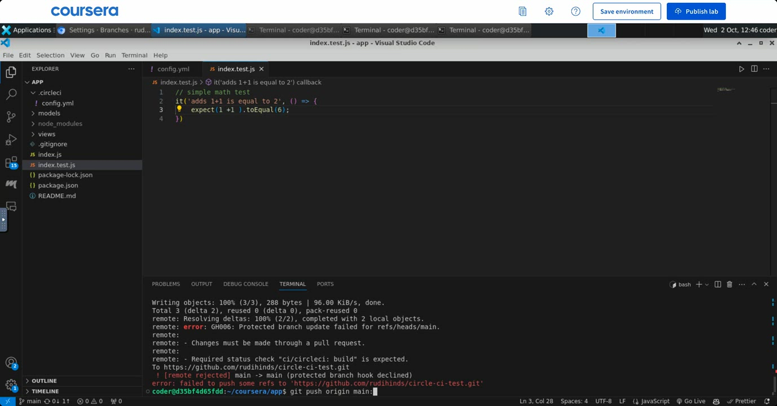
Task: Click the lightbulb code action icon
Action: 179,109
